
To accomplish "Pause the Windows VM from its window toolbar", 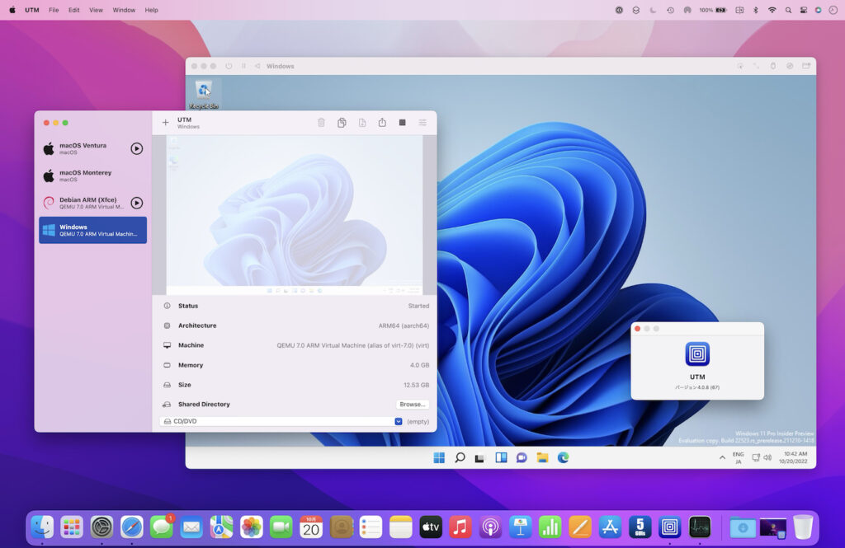I will (x=243, y=66).
